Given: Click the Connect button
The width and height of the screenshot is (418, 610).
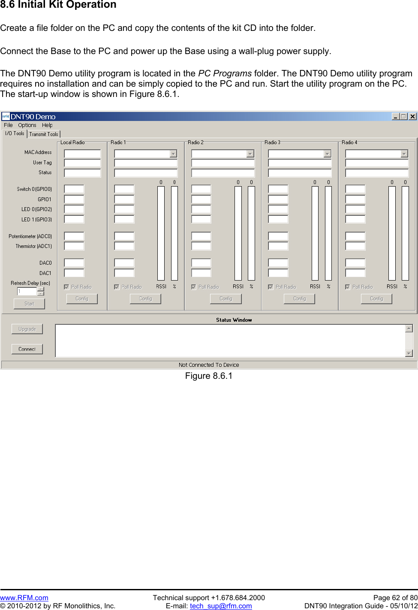Looking at the screenshot, I should click(x=27, y=349).
